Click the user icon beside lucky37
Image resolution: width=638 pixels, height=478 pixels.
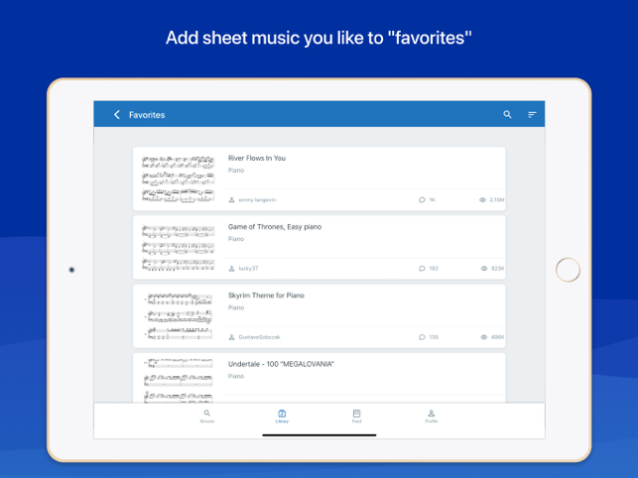(231, 269)
